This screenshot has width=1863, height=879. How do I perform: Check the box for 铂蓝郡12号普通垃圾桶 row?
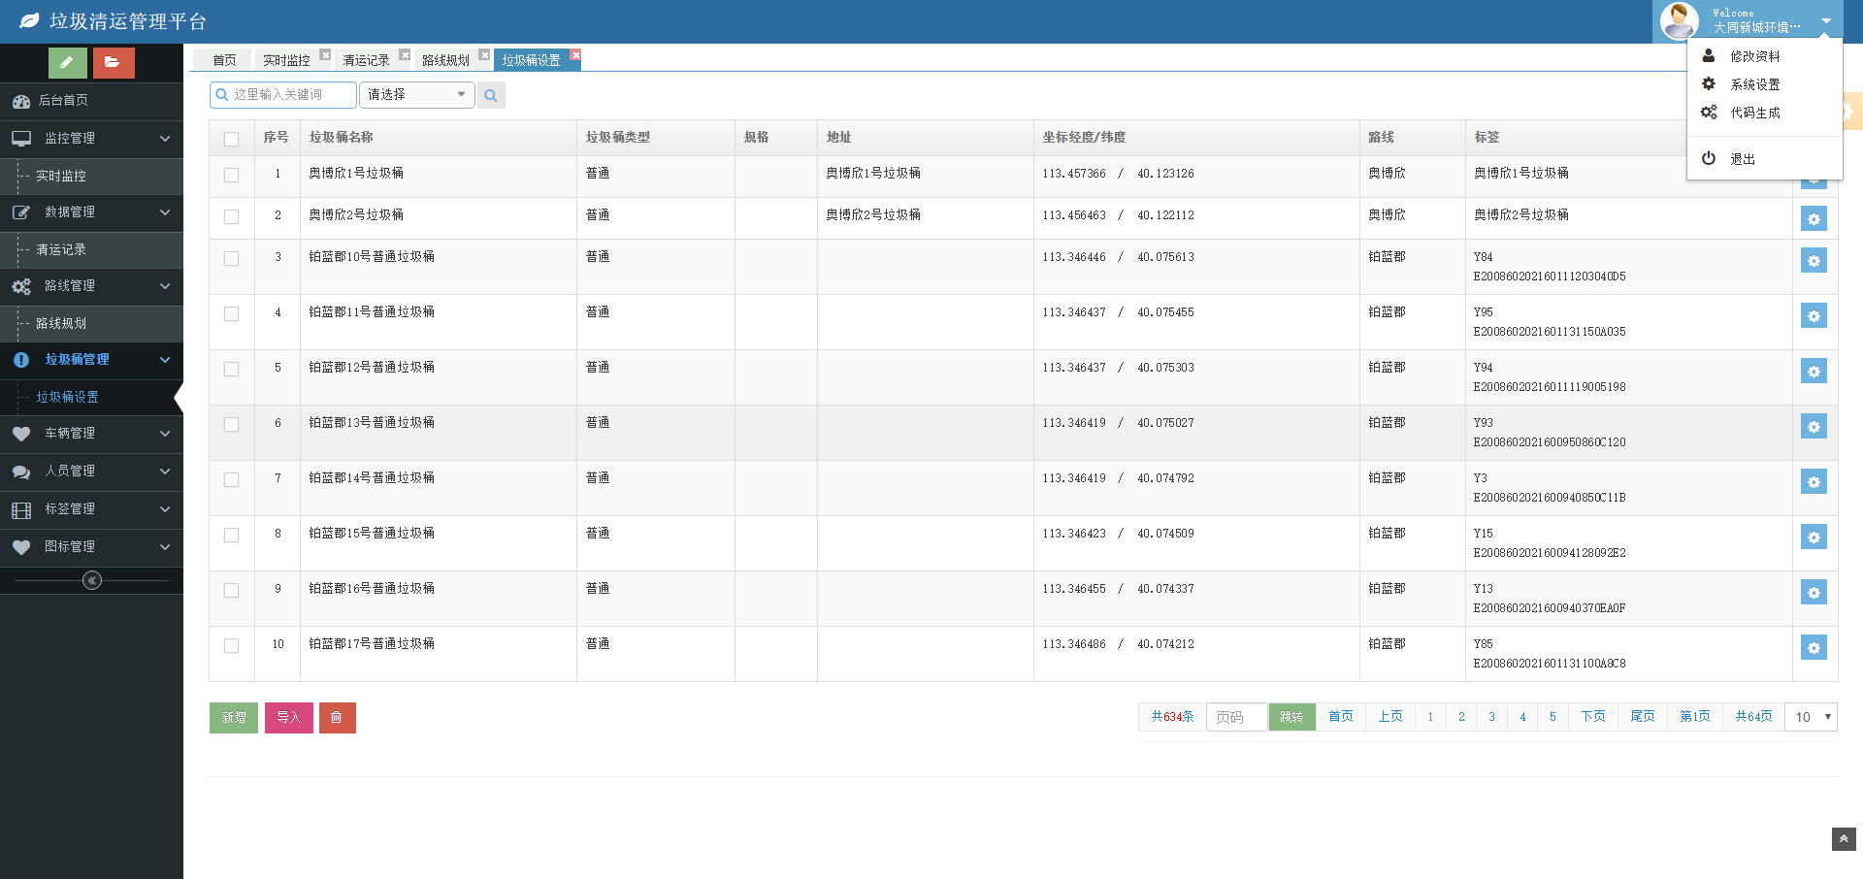click(231, 369)
